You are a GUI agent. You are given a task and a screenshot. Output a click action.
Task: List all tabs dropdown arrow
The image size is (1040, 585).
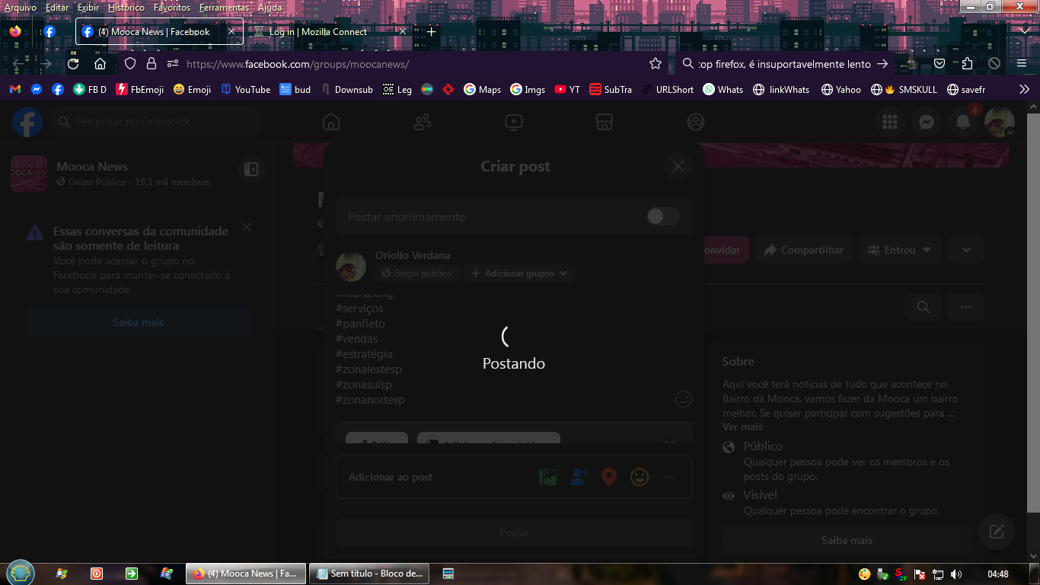click(1024, 31)
